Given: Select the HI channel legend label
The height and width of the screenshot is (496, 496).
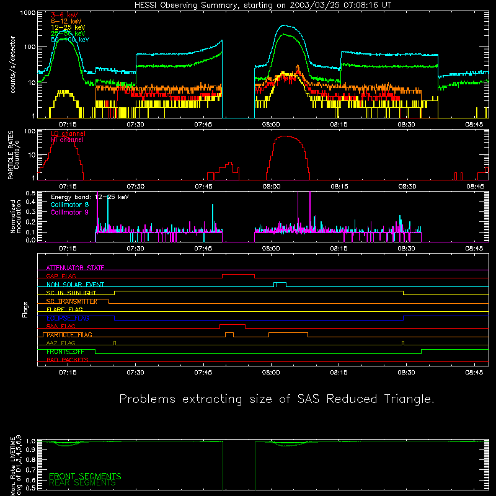Looking at the screenshot, I should 67,140.
